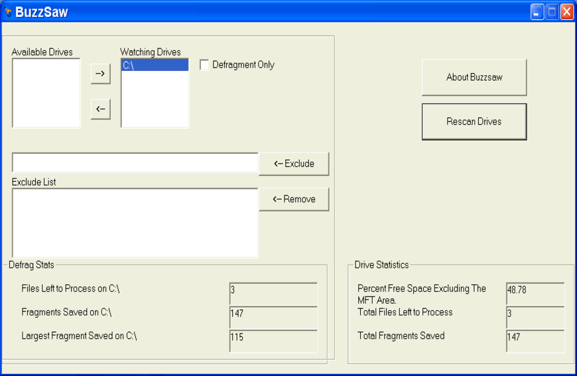The height and width of the screenshot is (376, 577).
Task: Click Total Fragments Saved value field
Action: (535, 341)
